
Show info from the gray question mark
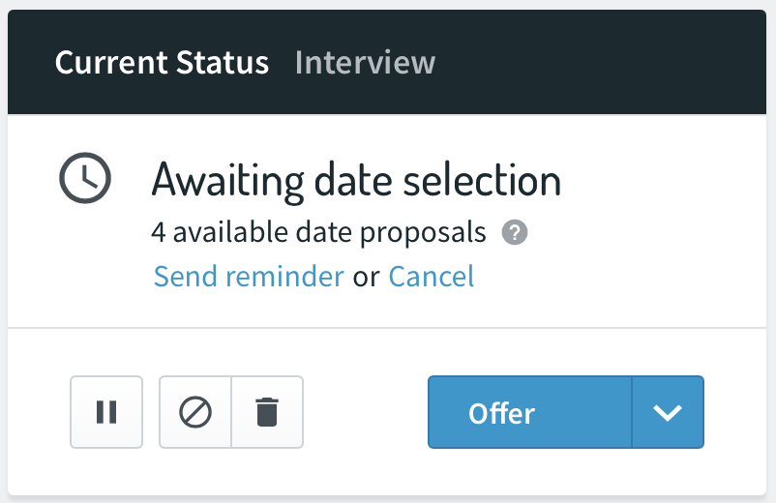pos(515,232)
